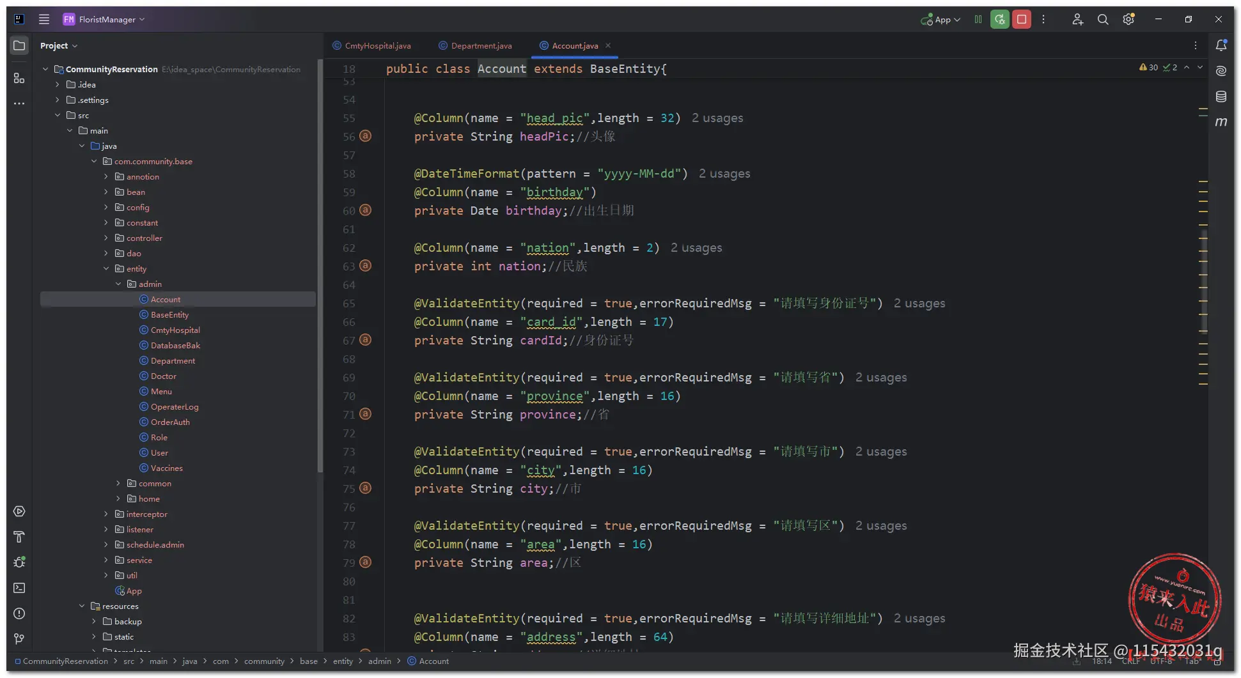1241x678 pixels.
Task: Show more tool windows ellipsis
Action: pyautogui.click(x=19, y=103)
